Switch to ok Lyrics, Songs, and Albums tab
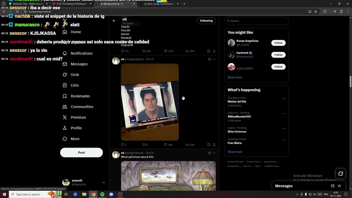 159,4
